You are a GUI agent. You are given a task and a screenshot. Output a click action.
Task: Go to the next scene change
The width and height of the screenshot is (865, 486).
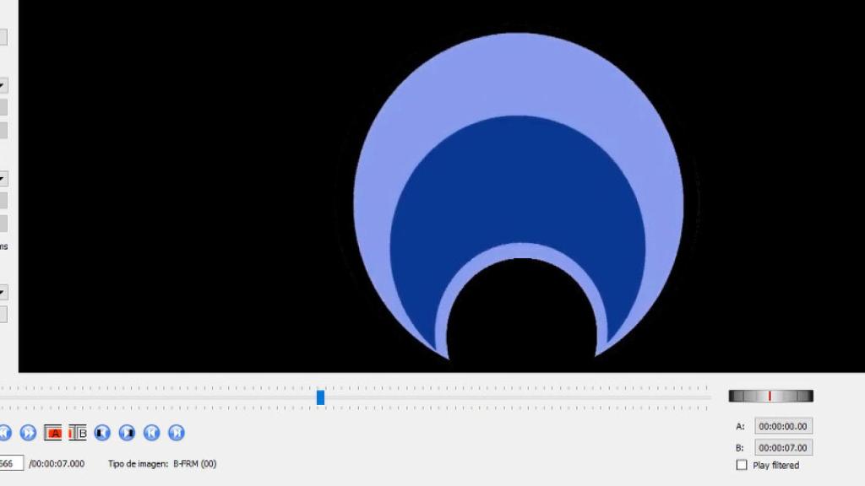coord(174,433)
